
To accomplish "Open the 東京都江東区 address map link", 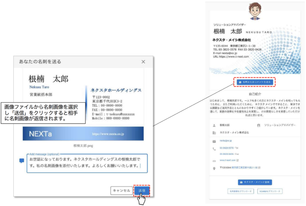I will [x=245, y=167].
